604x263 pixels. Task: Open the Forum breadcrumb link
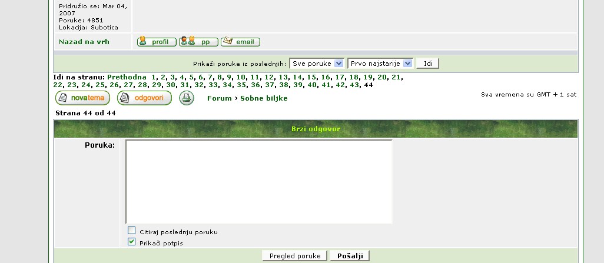[219, 98]
